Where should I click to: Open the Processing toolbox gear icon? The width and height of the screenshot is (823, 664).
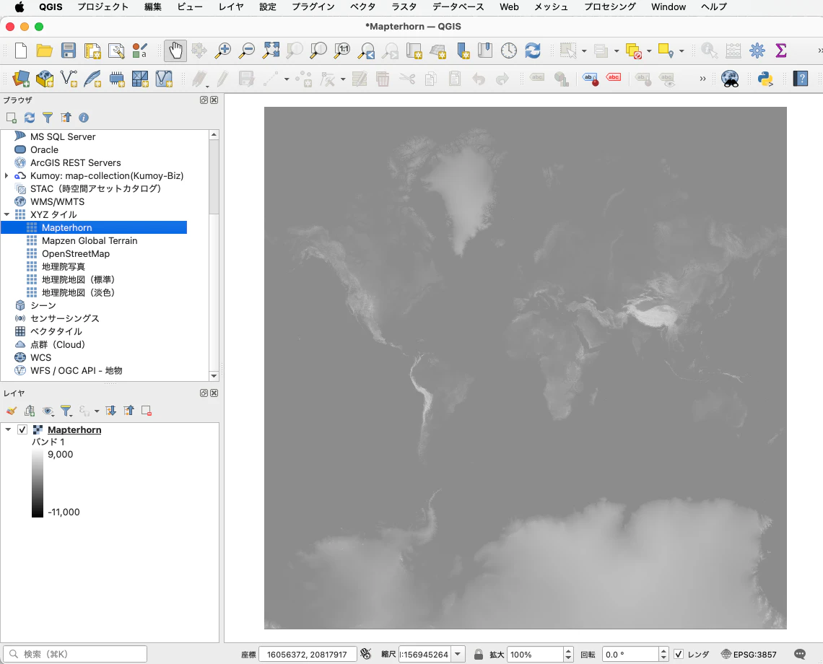[757, 51]
